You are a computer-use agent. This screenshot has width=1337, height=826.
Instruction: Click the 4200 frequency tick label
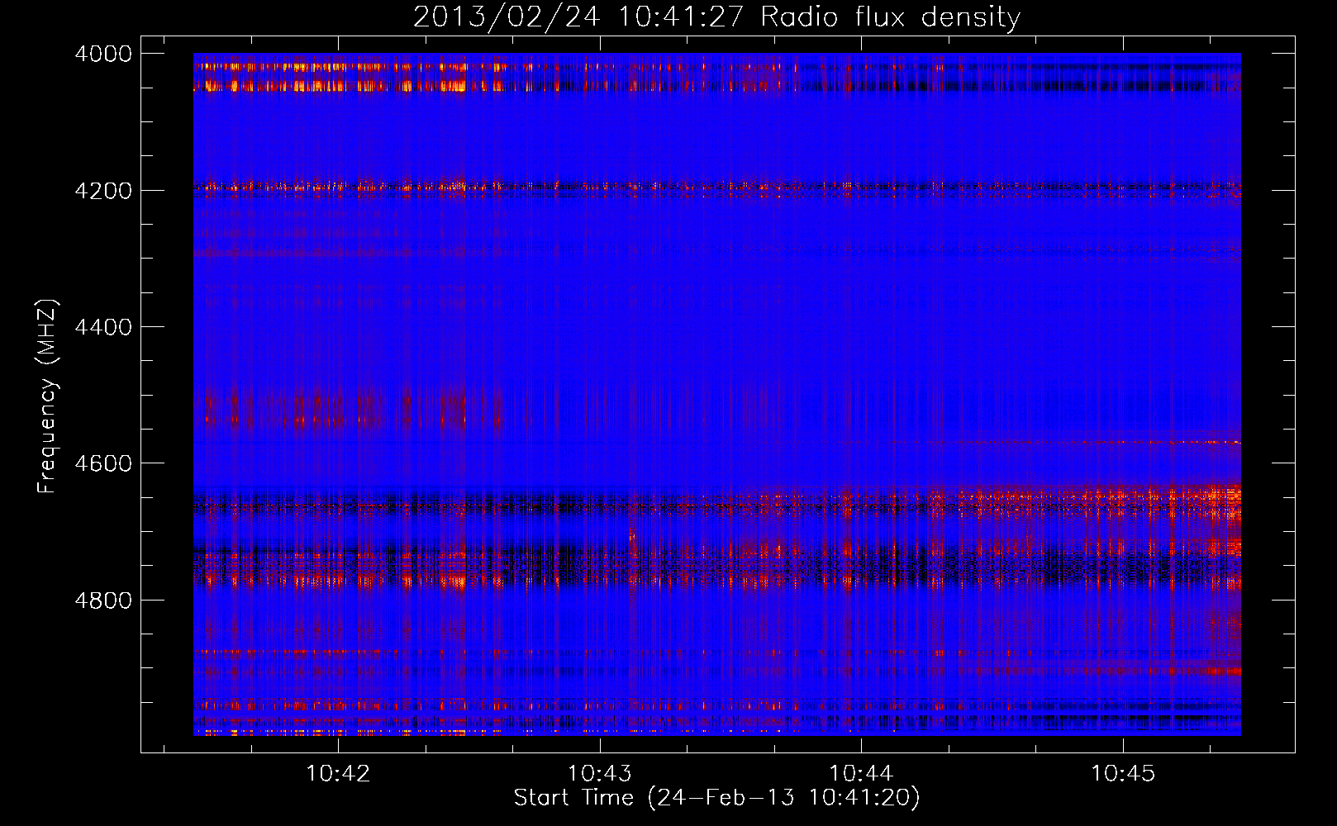[x=103, y=191]
